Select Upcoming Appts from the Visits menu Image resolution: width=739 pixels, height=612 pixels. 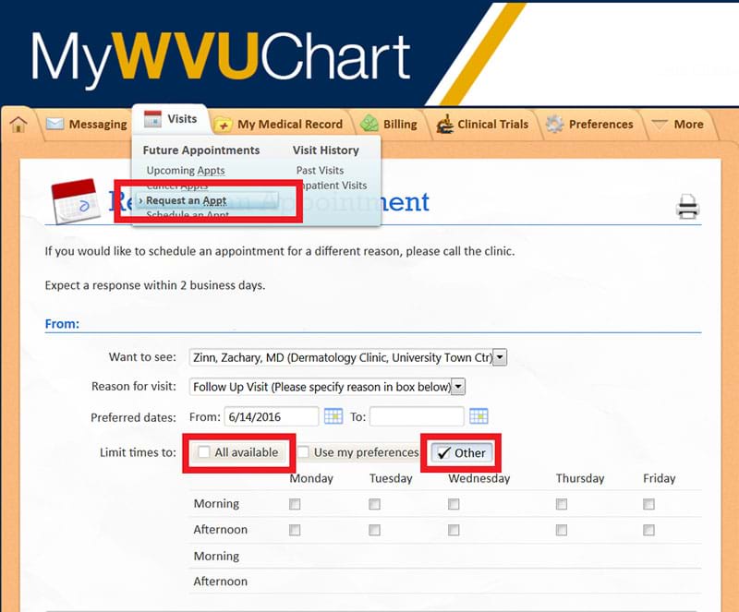click(186, 170)
